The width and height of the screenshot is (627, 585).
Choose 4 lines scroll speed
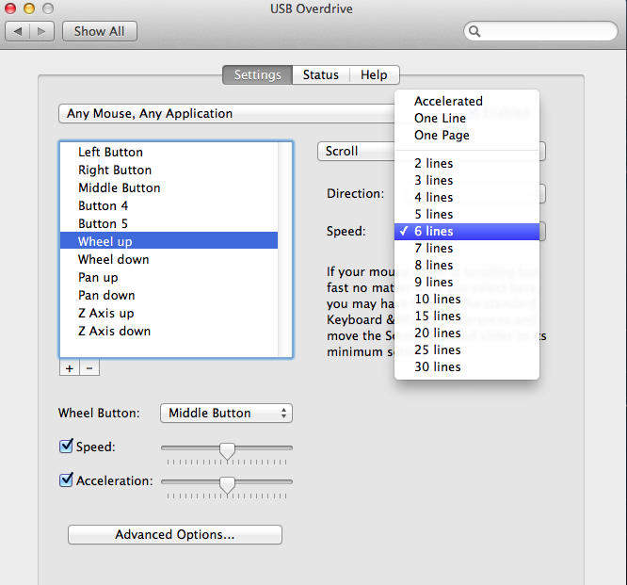pyautogui.click(x=467, y=197)
